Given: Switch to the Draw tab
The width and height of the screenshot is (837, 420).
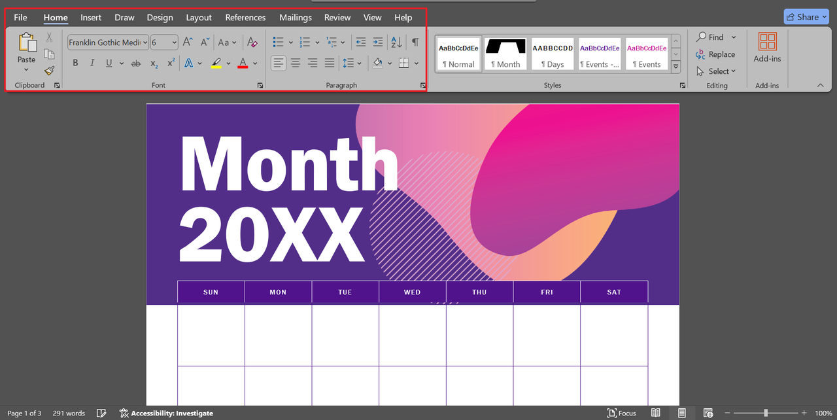Looking at the screenshot, I should 124,18.
